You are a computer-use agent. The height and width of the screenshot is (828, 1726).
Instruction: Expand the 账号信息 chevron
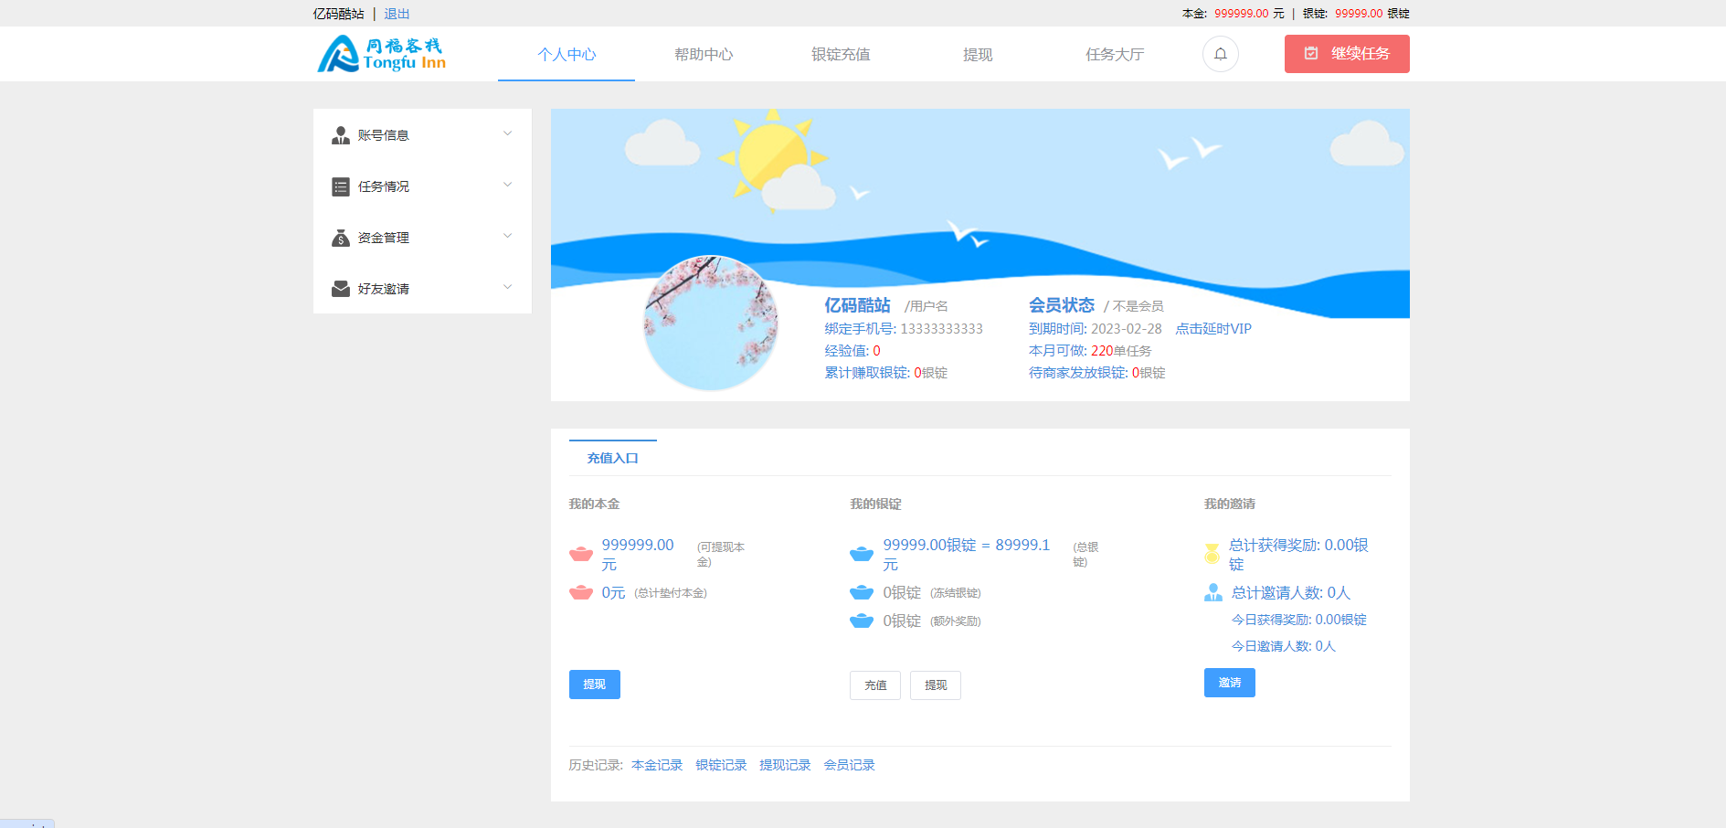click(x=508, y=133)
